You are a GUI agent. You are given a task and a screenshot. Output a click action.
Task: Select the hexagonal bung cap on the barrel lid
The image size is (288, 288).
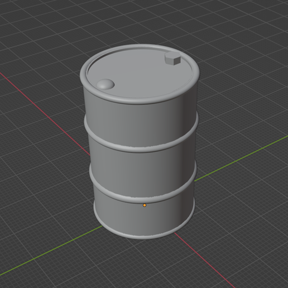pyautogui.click(x=173, y=59)
